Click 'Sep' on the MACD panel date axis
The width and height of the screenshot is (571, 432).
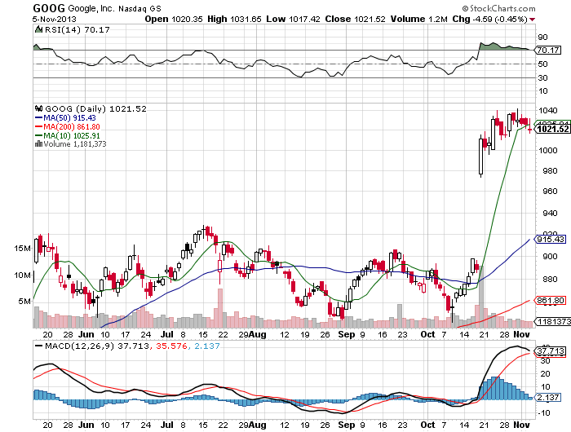(347, 425)
